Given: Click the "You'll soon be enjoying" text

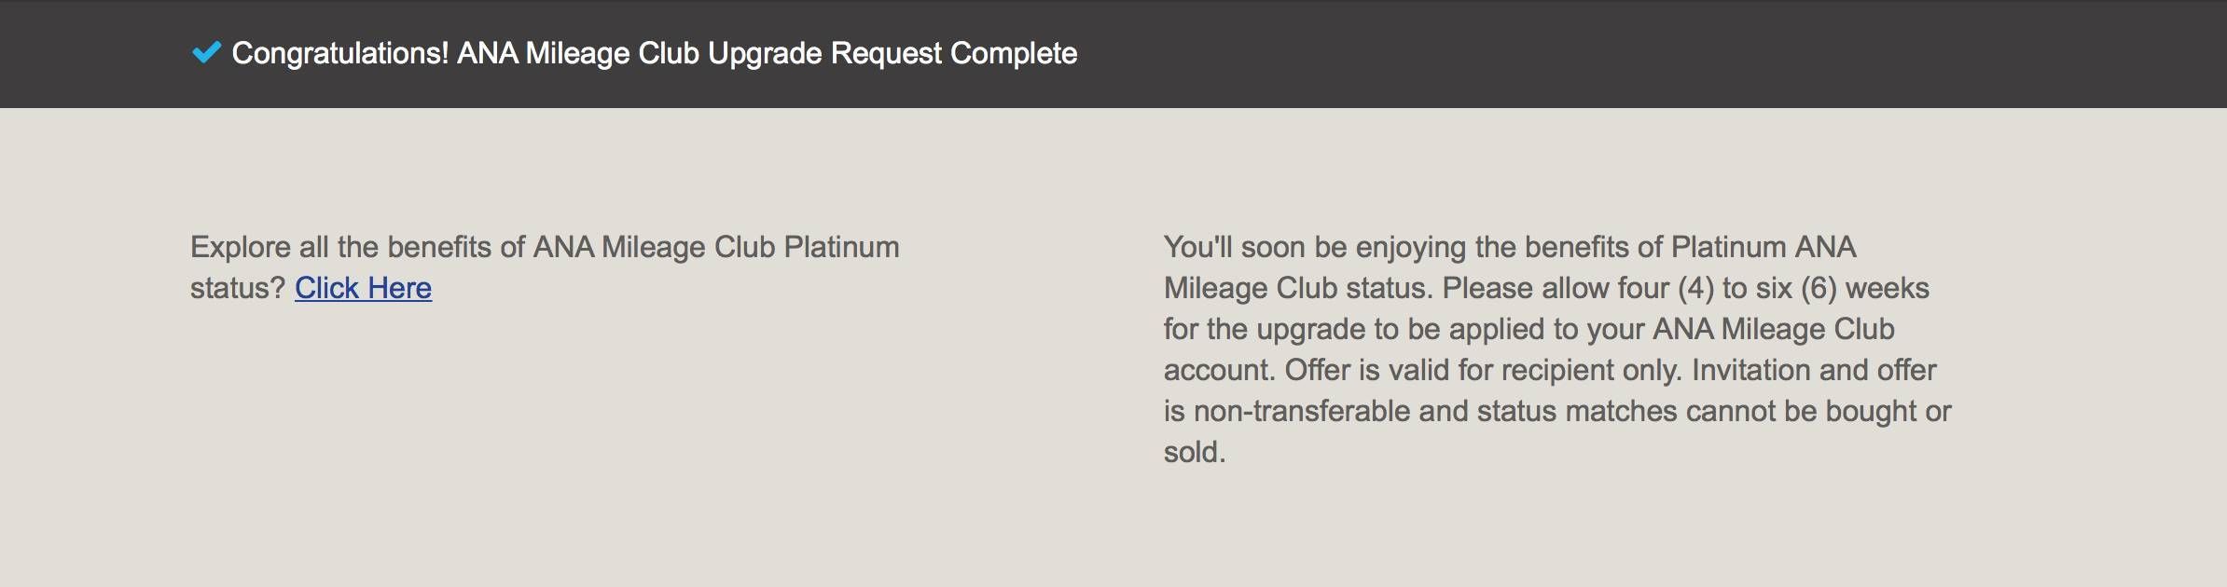Looking at the screenshot, I should click(x=1315, y=247).
